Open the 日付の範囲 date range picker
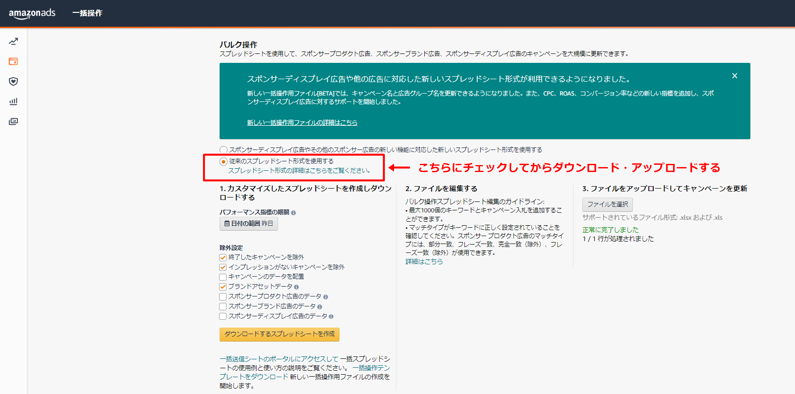The image size is (795, 394). pyautogui.click(x=249, y=224)
